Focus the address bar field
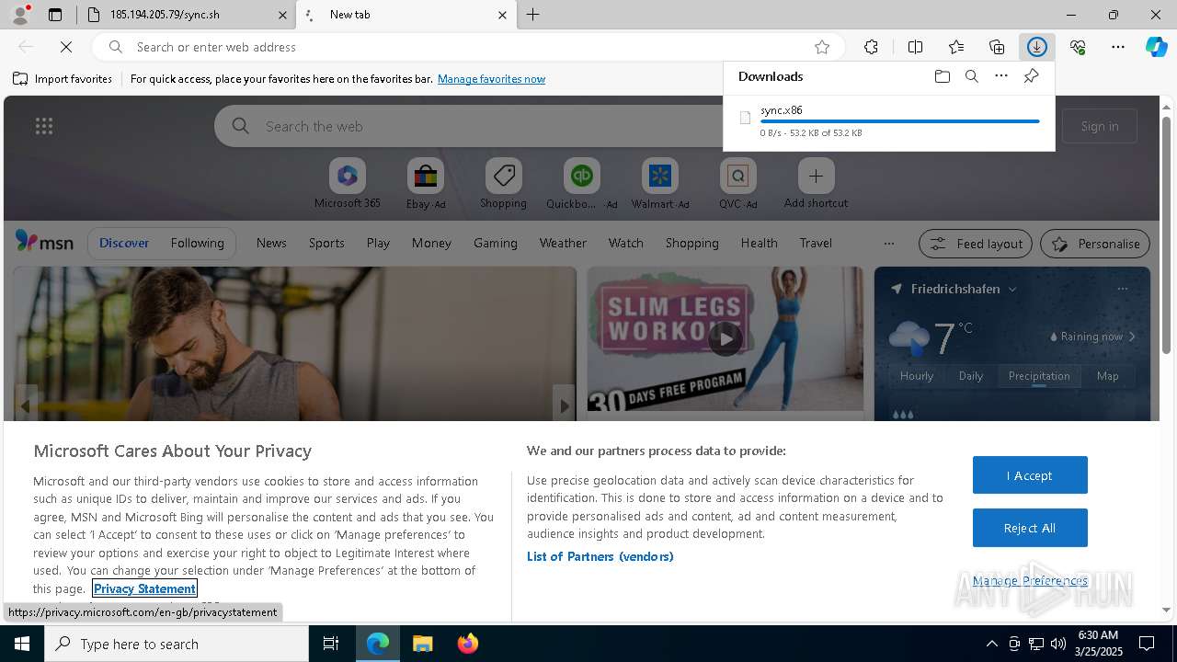 click(469, 47)
